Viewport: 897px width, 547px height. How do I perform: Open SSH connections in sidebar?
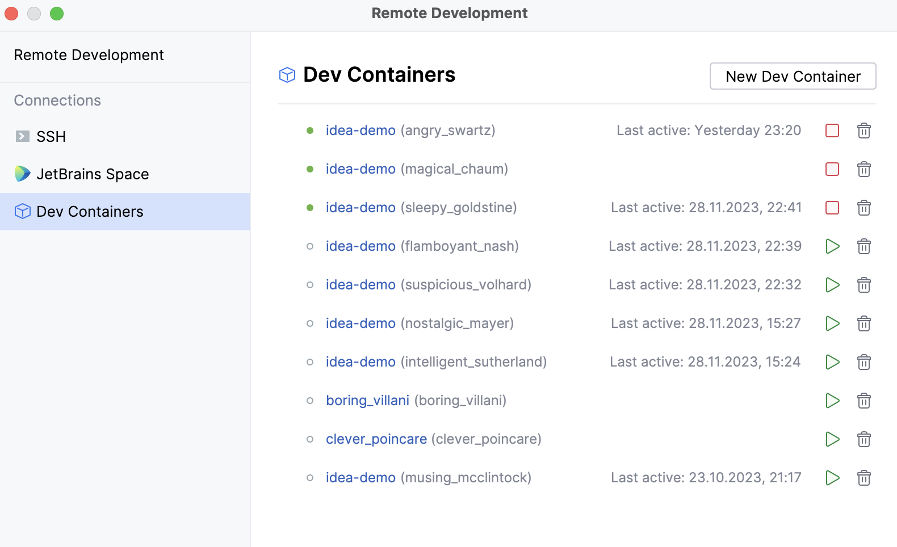tap(125, 137)
